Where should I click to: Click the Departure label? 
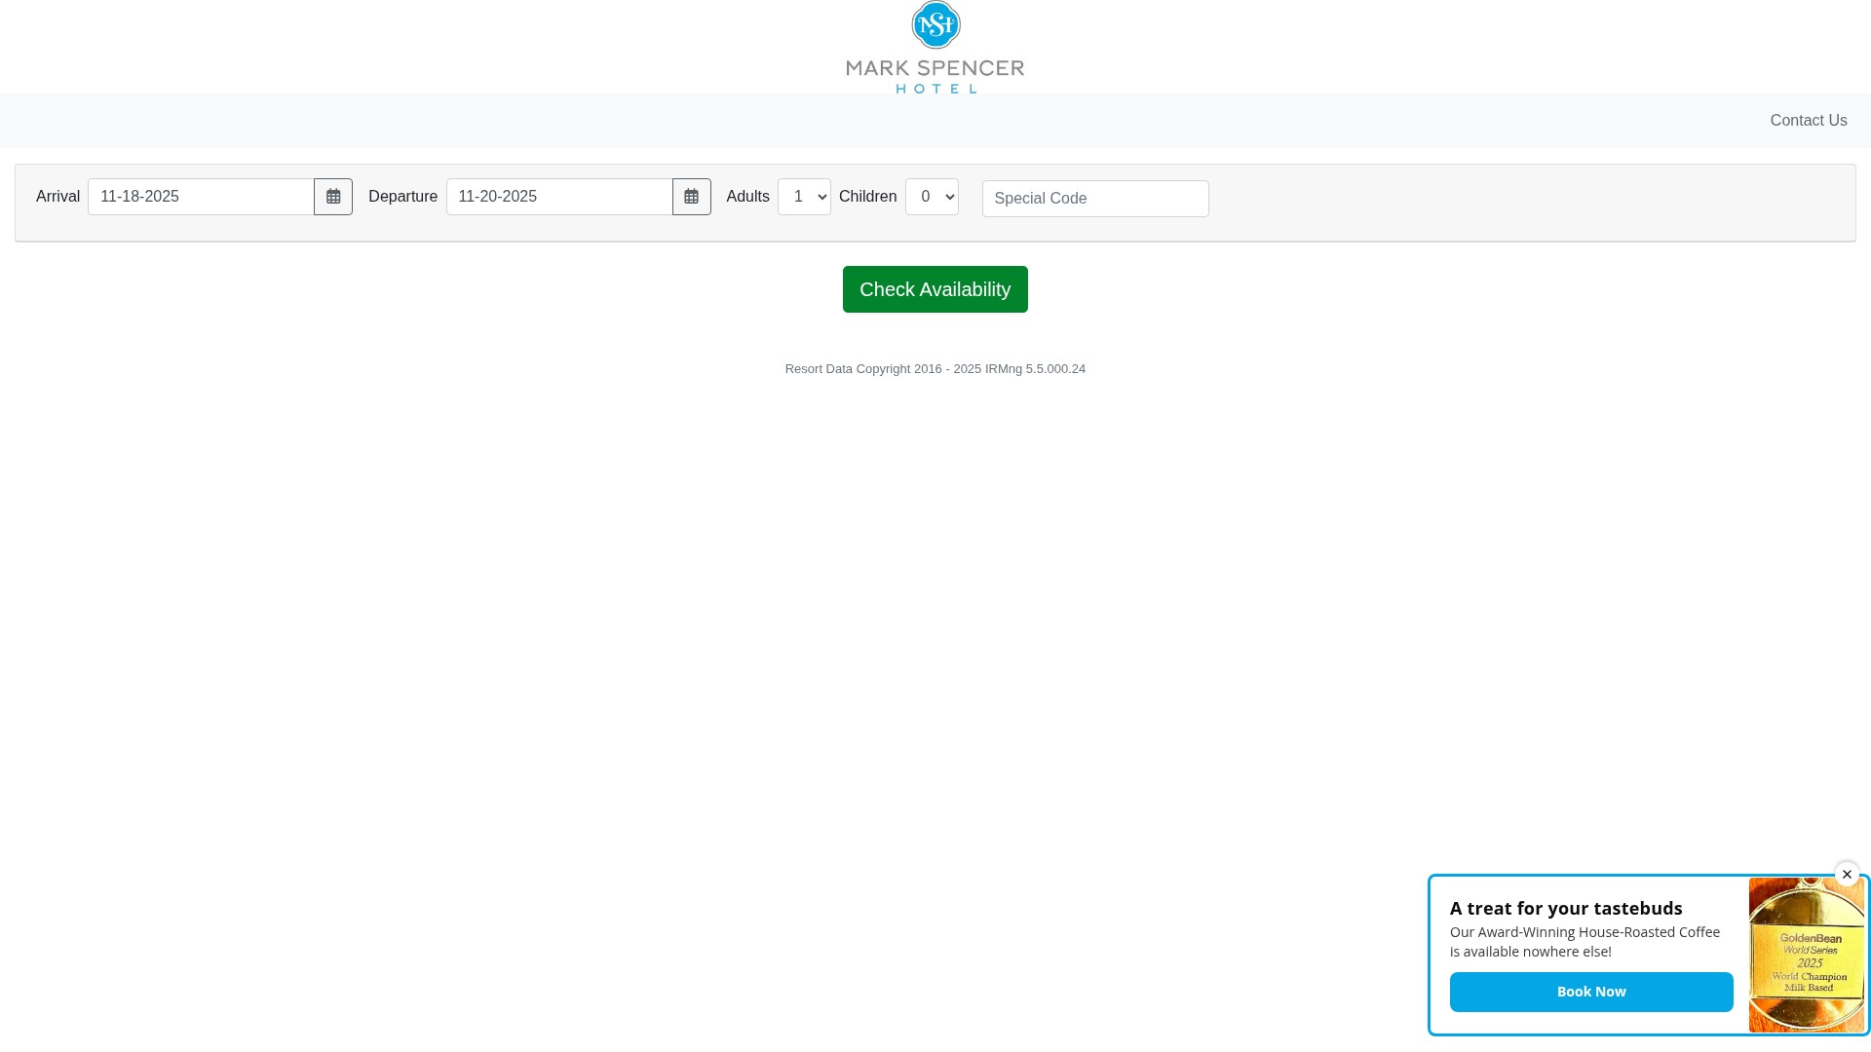tap(402, 197)
